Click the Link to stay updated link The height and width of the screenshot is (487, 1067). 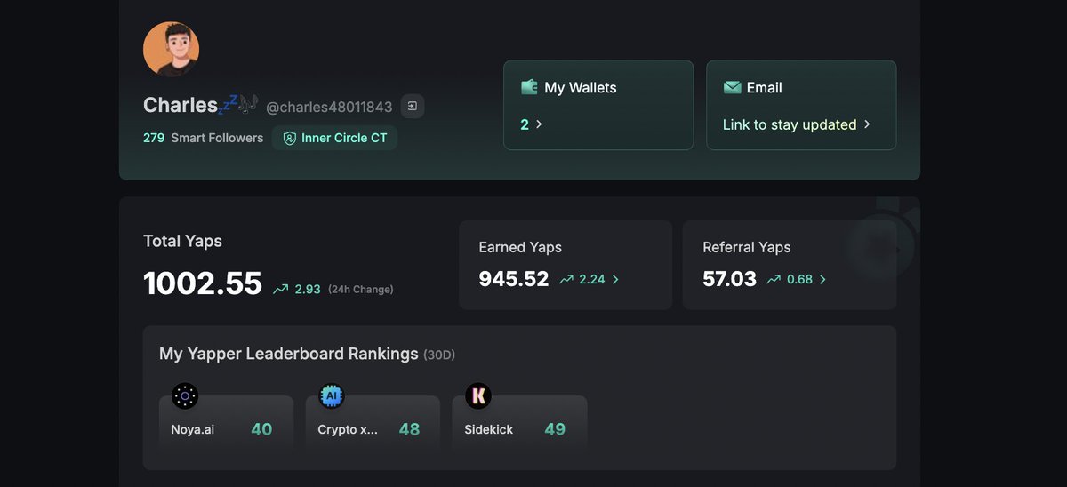pos(797,124)
